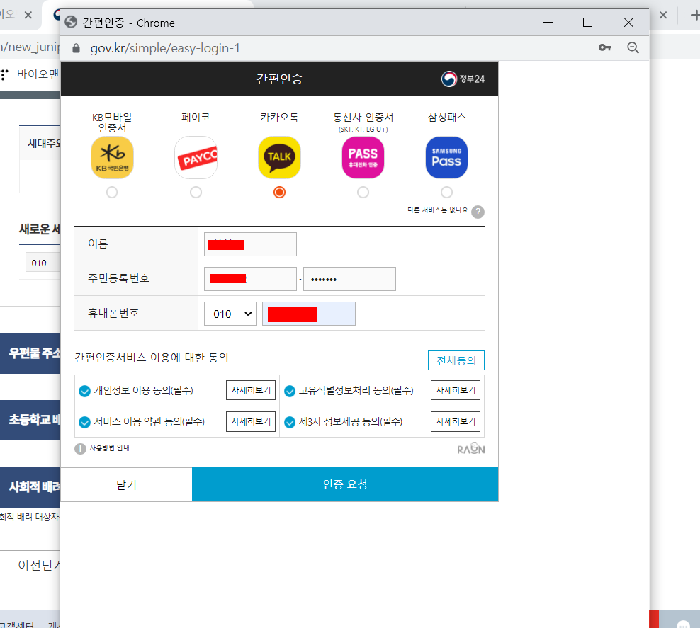Select the KB모바일 인증서 radio button
Image resolution: width=700 pixels, height=628 pixels.
point(112,193)
